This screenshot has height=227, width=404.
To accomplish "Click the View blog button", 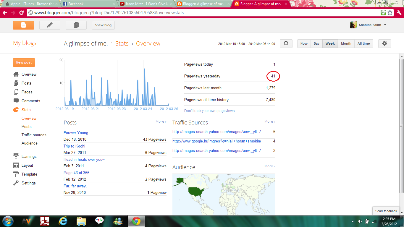I will click(103, 25).
